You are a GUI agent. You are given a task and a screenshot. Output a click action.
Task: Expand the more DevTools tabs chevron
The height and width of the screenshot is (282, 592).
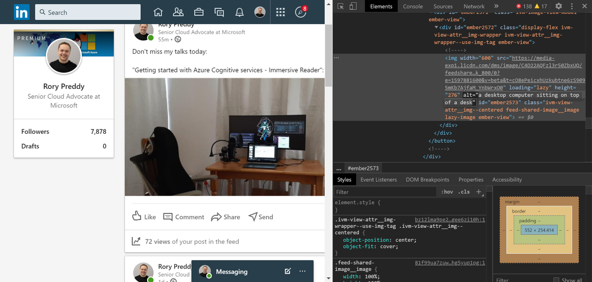tap(497, 6)
